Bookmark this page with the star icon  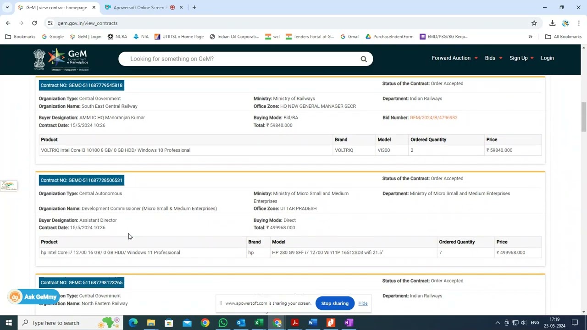click(534, 23)
